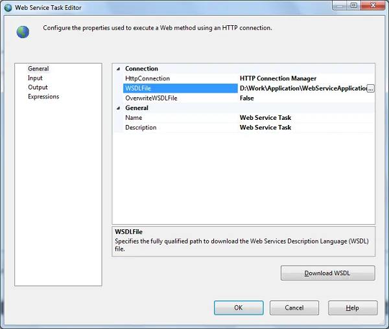Image resolution: width=389 pixels, height=329 pixels.
Task: Click the large globe icon beside description
Action: 23,32
